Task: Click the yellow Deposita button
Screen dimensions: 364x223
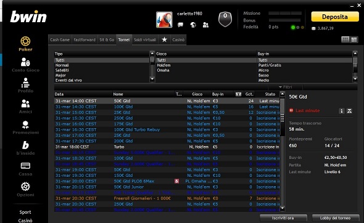Action: tap(335, 17)
